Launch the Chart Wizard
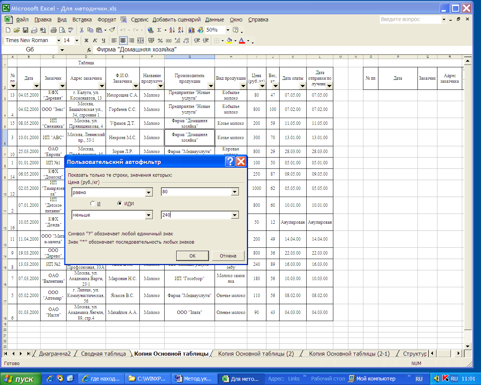This screenshot has width=481, height=385. (x=192, y=30)
